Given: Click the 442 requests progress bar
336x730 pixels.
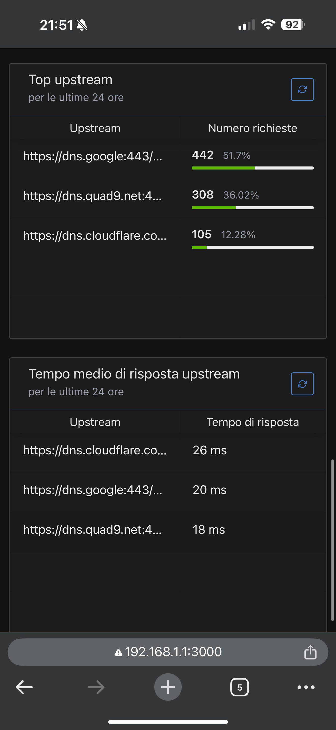Looking at the screenshot, I should tap(253, 168).
